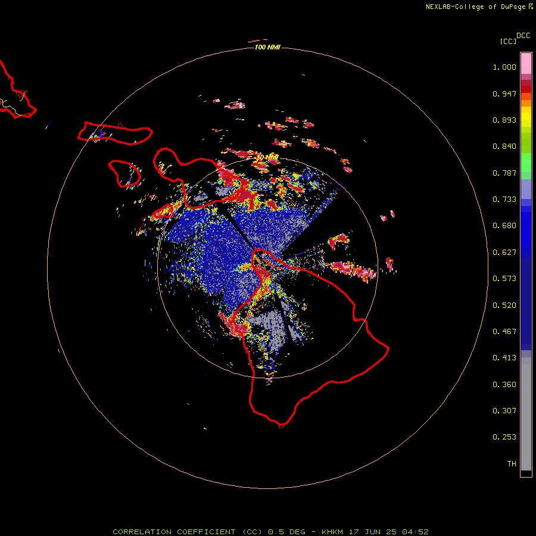Click the 0.893 color scale value
This screenshot has width=536, height=536.
pos(504,120)
